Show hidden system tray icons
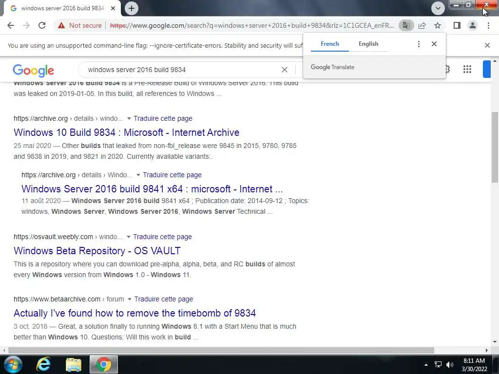This screenshot has width=499, height=374. click(x=426, y=364)
